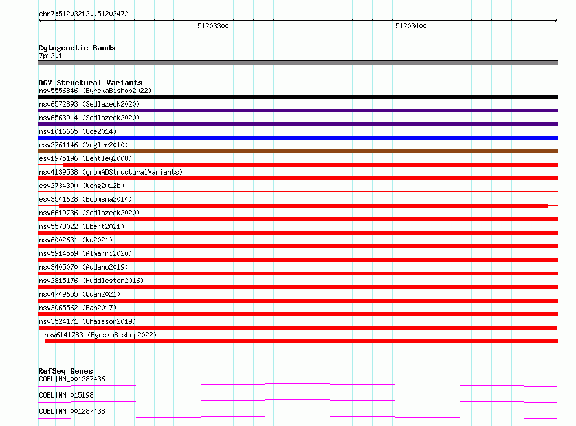The width and height of the screenshot is (576, 426).
Task: Click the red nsv3405070 variant bar
Action: 298,273
